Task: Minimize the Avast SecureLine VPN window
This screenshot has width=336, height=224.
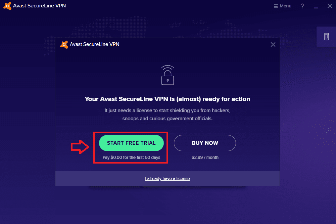Action: 316,6
